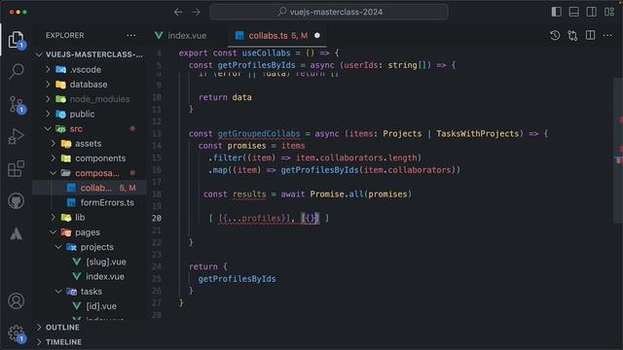The image size is (623, 350).
Task: Open the Customize Layout icon
Action: pyautogui.click(x=609, y=12)
